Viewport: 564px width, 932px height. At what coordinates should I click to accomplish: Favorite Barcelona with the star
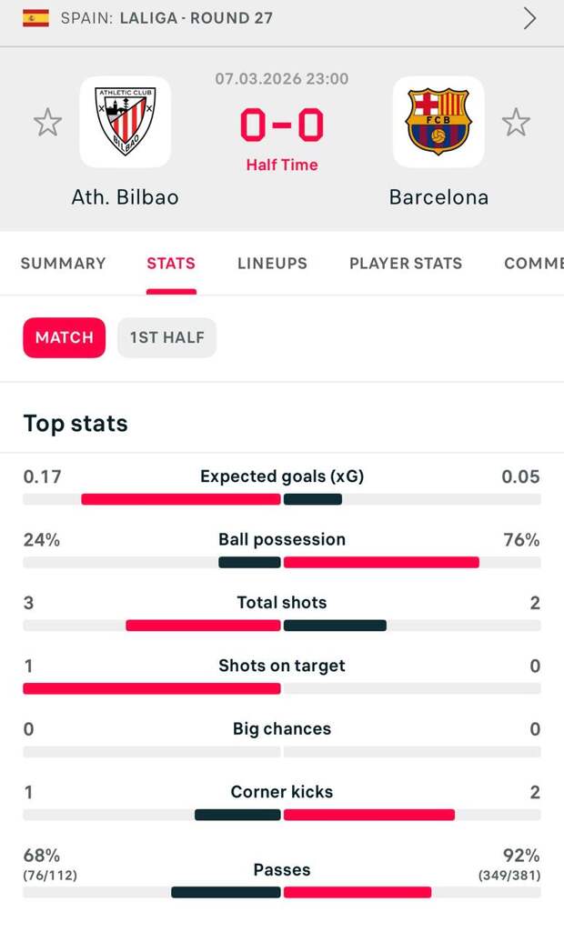click(x=516, y=122)
